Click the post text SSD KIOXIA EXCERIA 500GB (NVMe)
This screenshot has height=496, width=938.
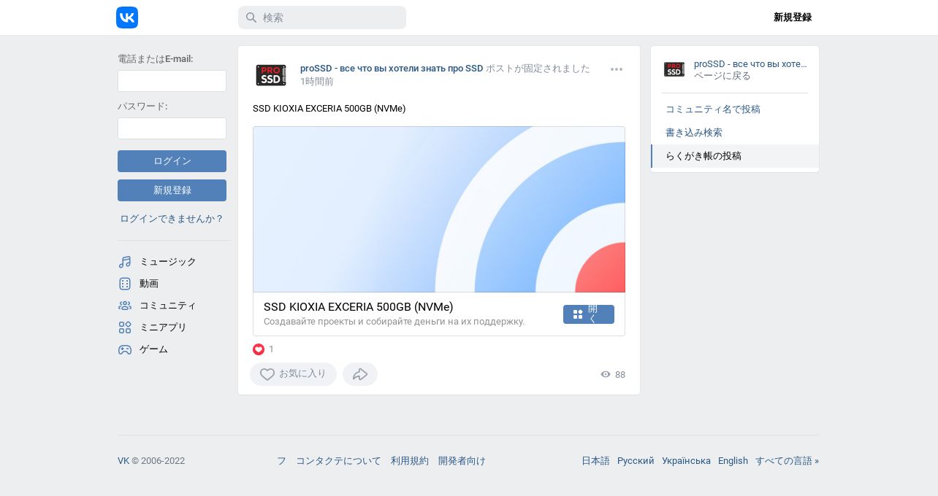(329, 109)
